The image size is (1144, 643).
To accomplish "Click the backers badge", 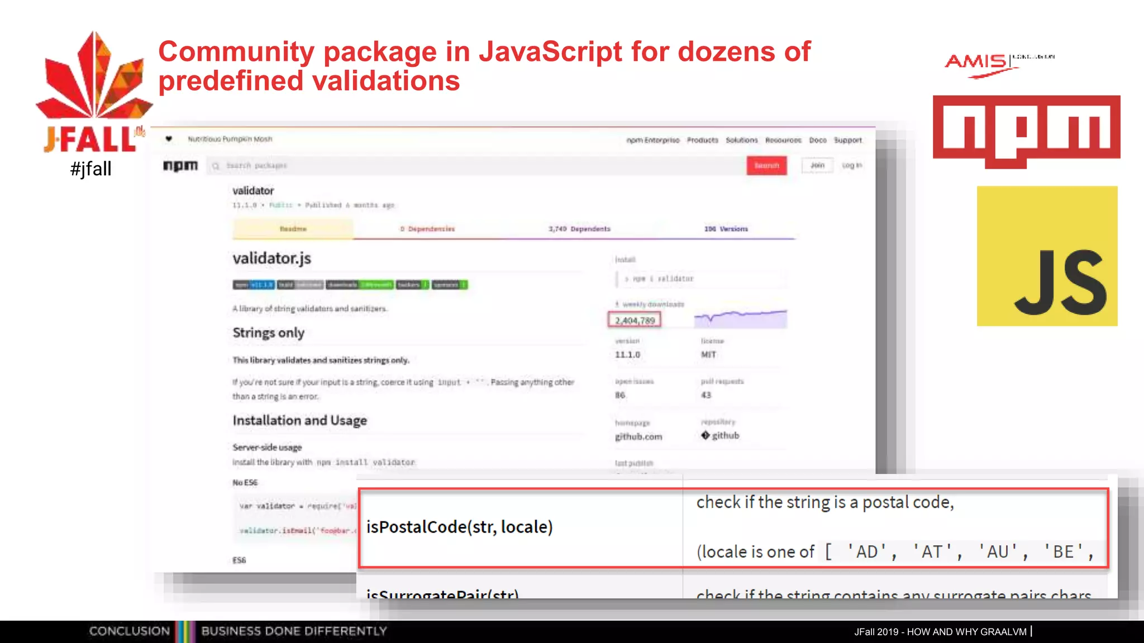I will (x=413, y=285).
